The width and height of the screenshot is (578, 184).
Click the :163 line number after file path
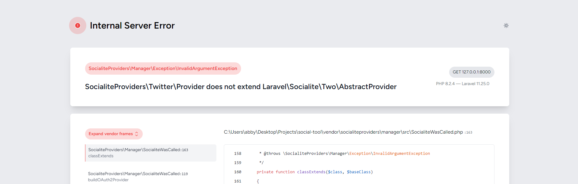pos(468,132)
